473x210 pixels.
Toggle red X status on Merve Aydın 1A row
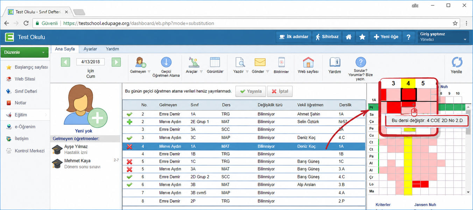129,146
